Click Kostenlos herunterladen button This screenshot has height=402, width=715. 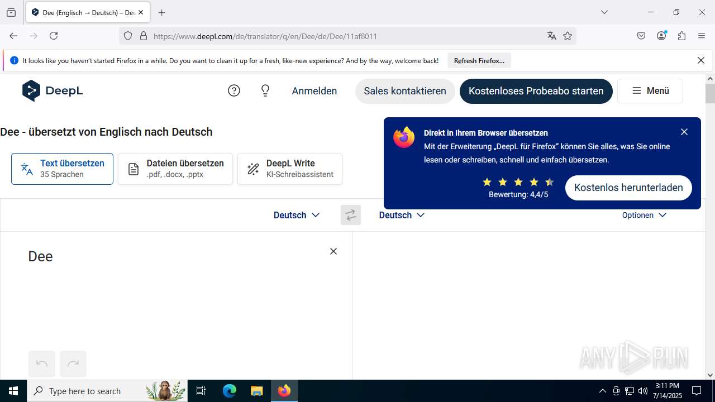(x=628, y=188)
